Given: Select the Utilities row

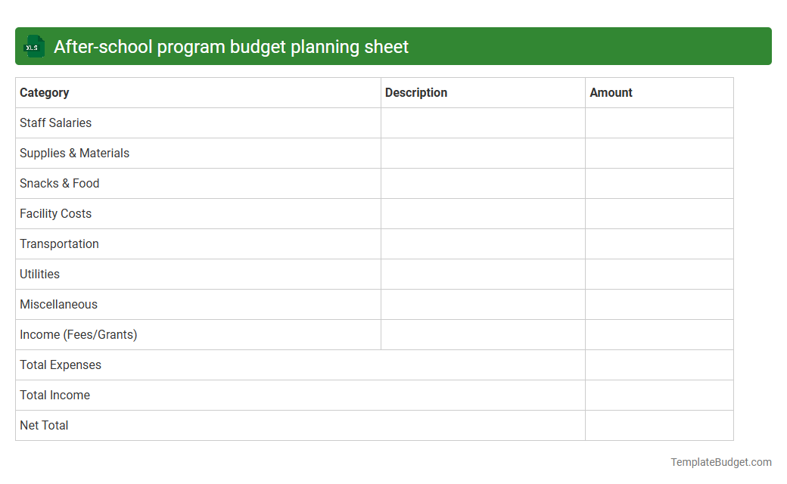Looking at the screenshot, I should pos(39,274).
